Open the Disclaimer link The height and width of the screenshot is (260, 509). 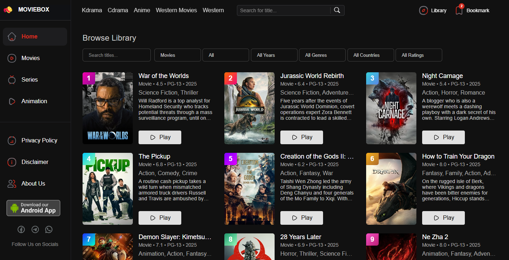[35, 162]
